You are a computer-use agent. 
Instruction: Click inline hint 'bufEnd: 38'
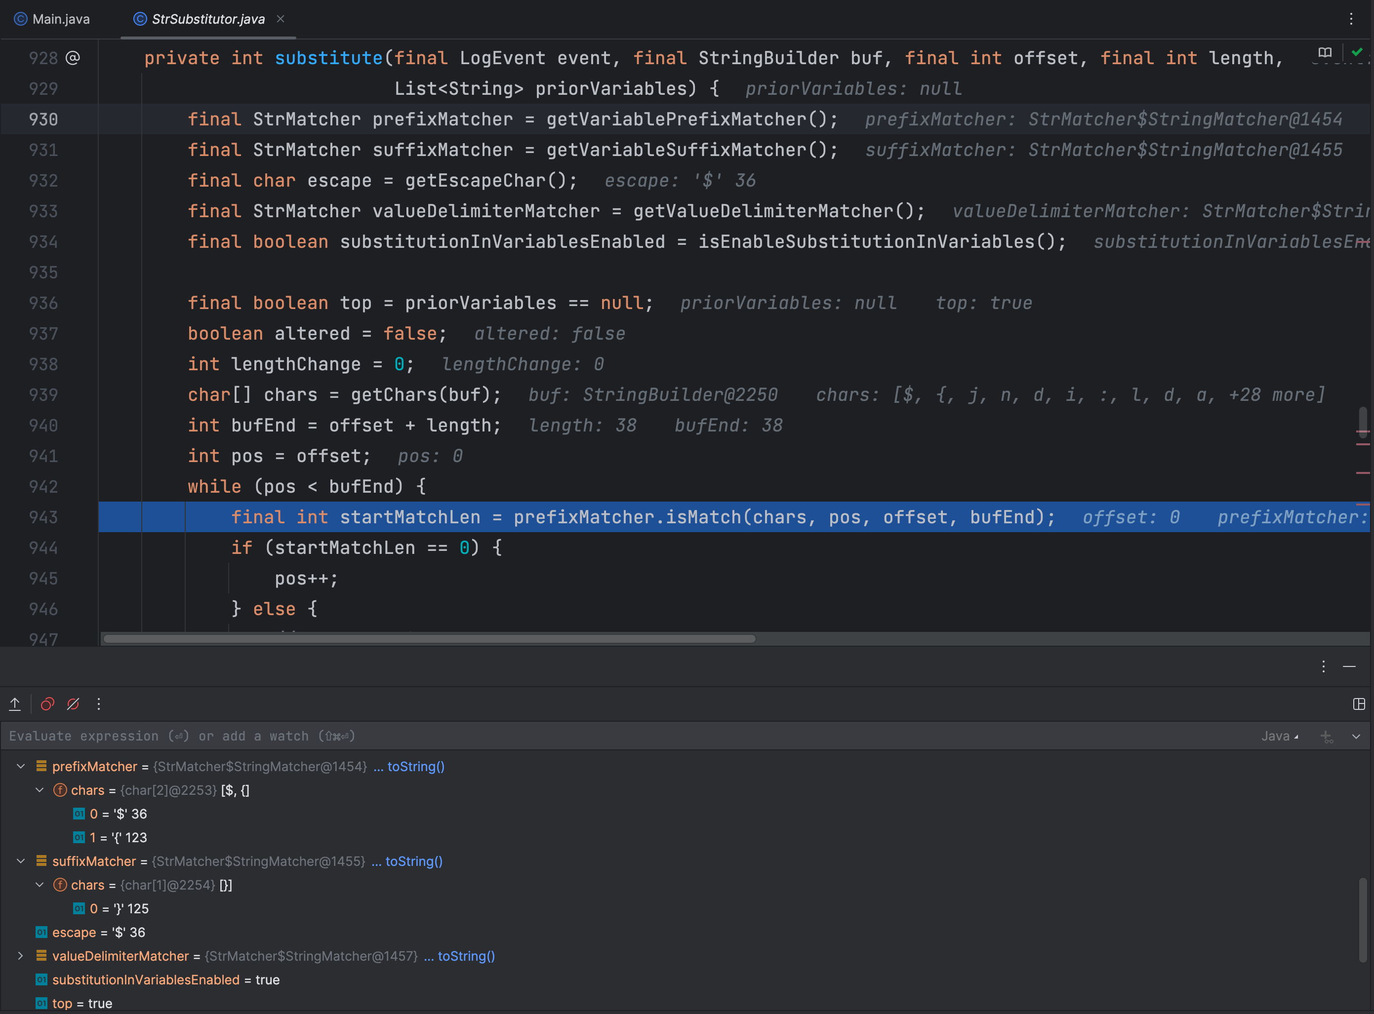click(729, 426)
